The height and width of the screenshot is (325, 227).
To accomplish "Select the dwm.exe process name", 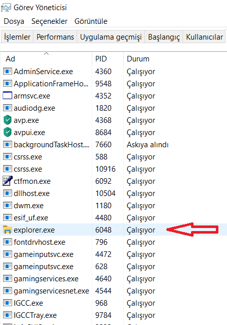I will pyautogui.click(x=28, y=206).
